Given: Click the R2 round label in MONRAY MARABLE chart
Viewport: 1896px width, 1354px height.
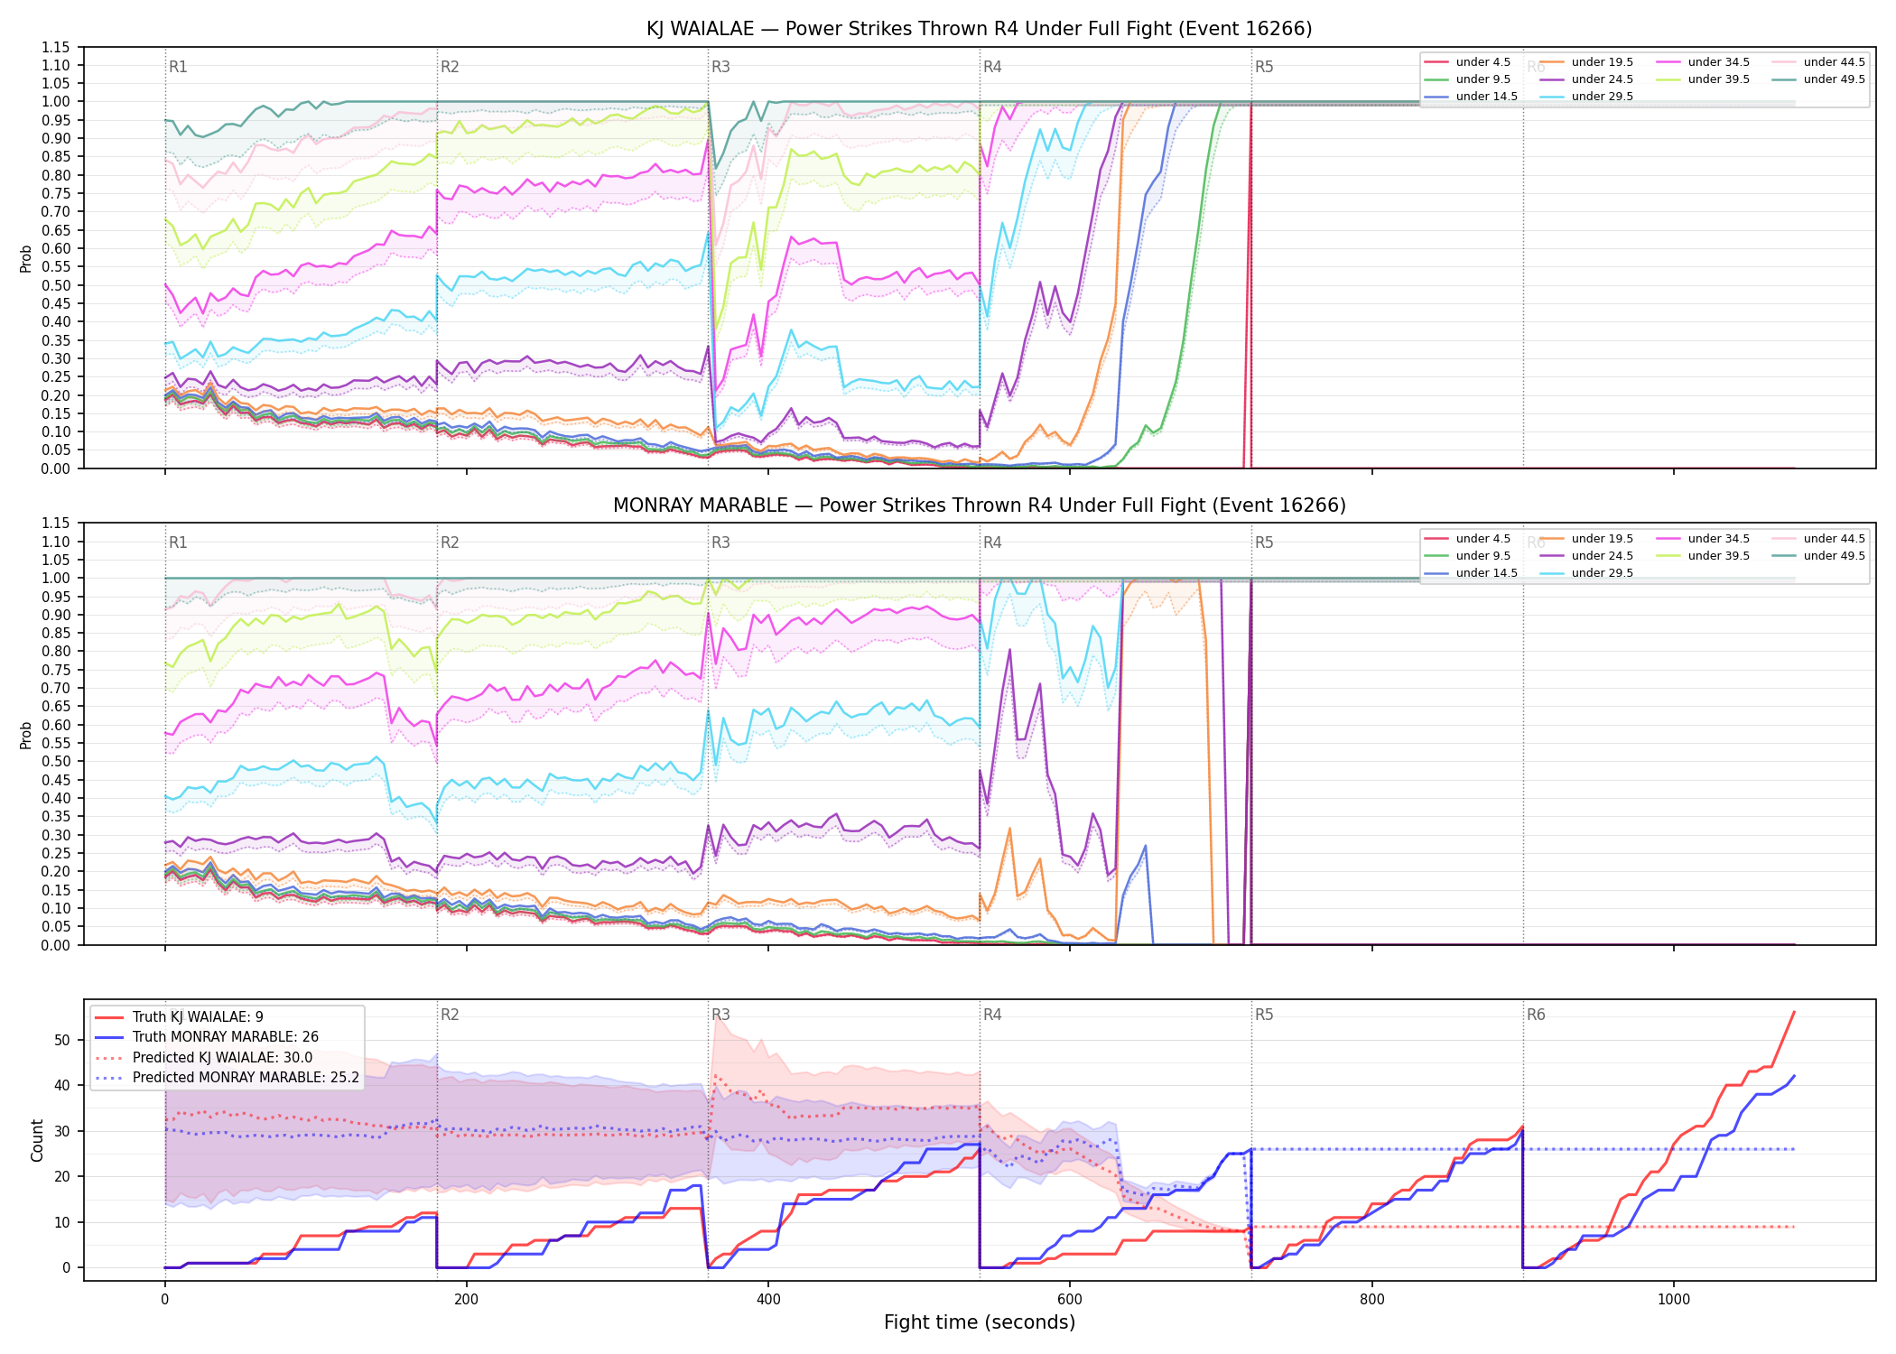Looking at the screenshot, I should point(450,543).
